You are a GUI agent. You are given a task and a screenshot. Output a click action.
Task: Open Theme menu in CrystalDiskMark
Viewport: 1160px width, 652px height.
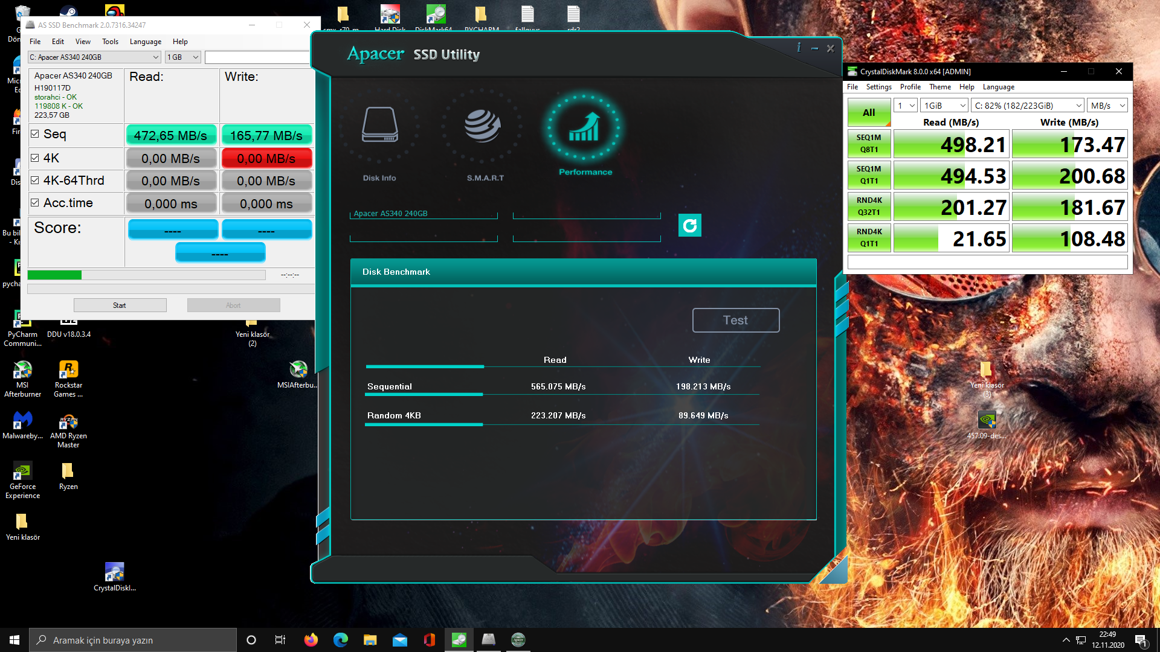coord(940,87)
